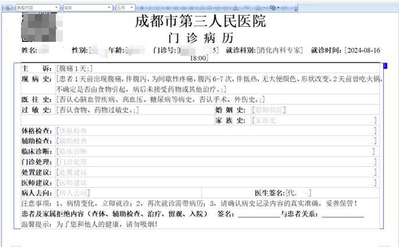Align text left

tap(168, 8)
